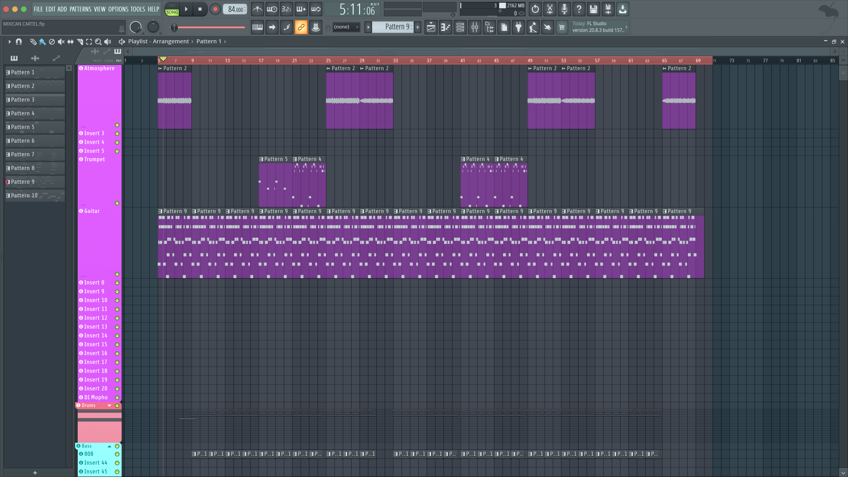This screenshot has height=477, width=848.
Task: Select the Mute tool in playlist toolbar
Action: pyautogui.click(x=61, y=42)
